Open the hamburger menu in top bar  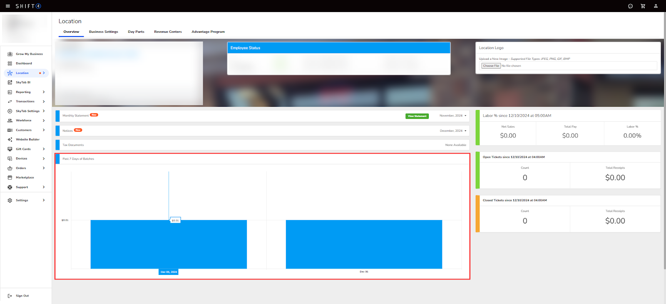tap(7, 6)
